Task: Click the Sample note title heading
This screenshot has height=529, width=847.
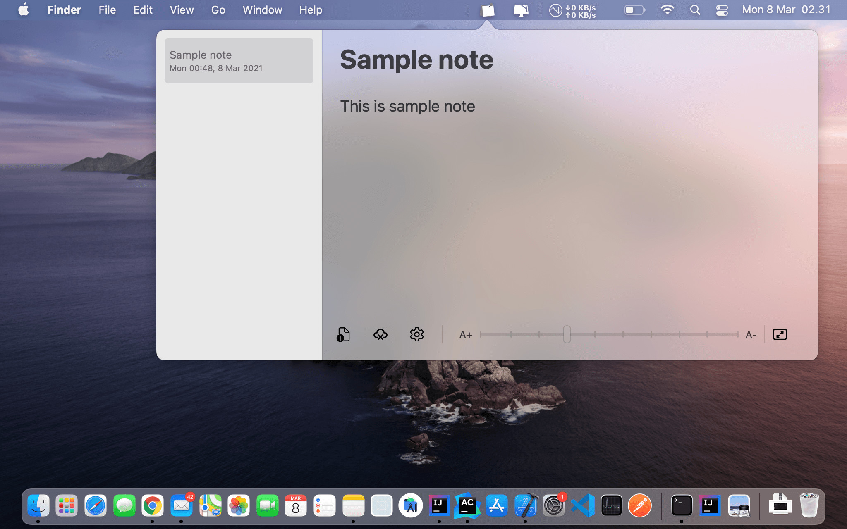Action: click(x=416, y=60)
